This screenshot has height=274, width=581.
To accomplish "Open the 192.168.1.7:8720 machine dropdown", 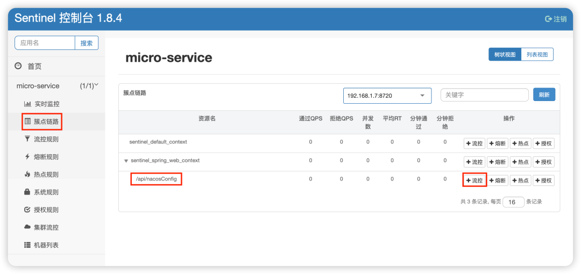I will 387,96.
